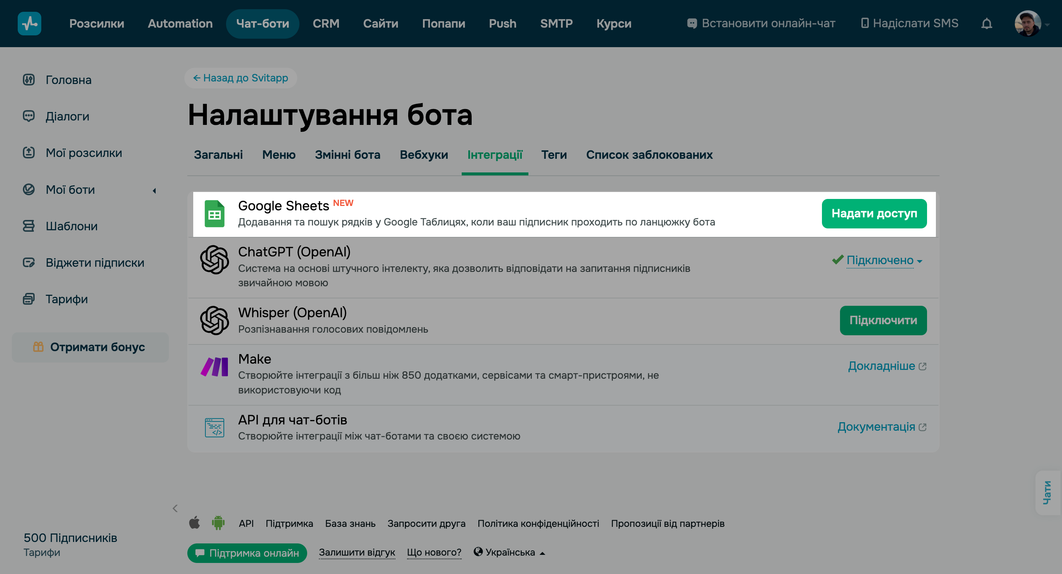Click the Apple icon in the footer
Screen dimensions: 1062x574
(x=195, y=523)
